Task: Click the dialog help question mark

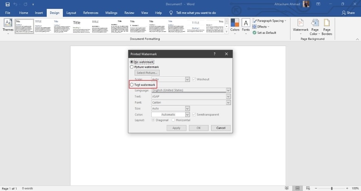Action: tap(214, 54)
